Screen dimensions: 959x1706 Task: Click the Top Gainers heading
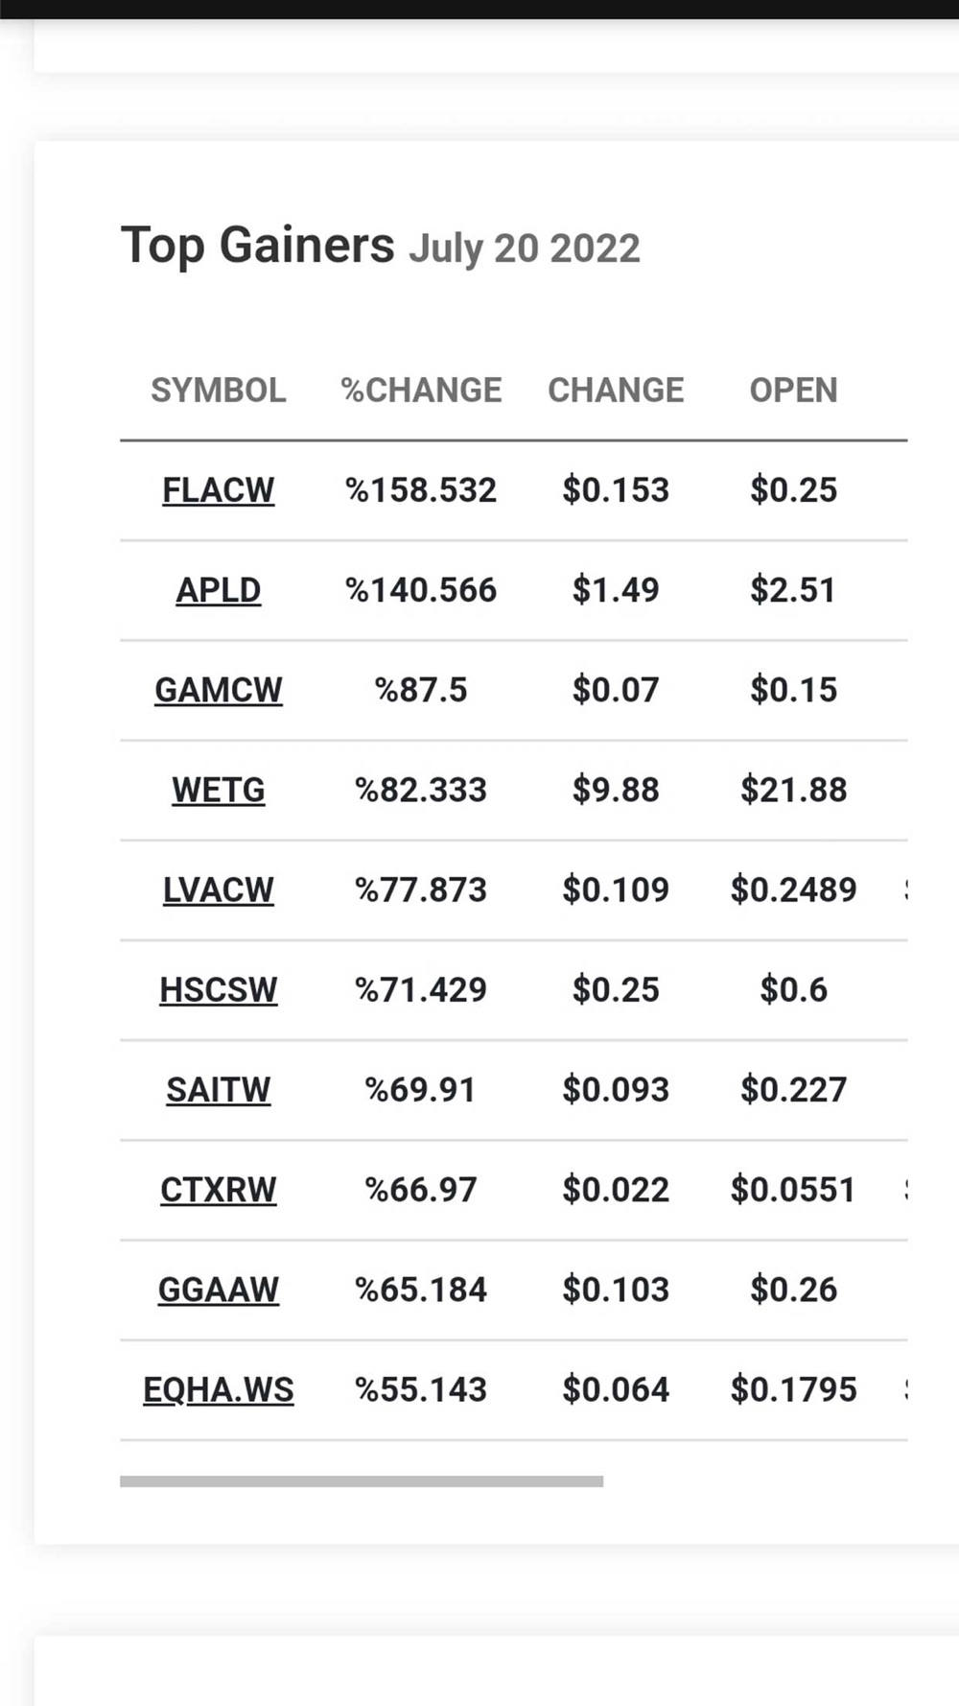(x=257, y=246)
